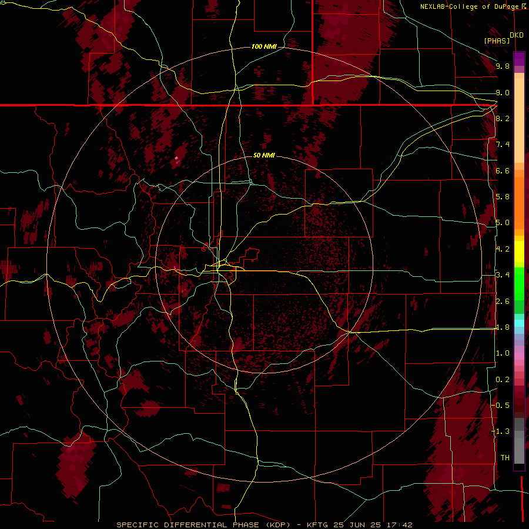
Task: Pick the gray band at the color bar bottom
Action: [x=519, y=447]
